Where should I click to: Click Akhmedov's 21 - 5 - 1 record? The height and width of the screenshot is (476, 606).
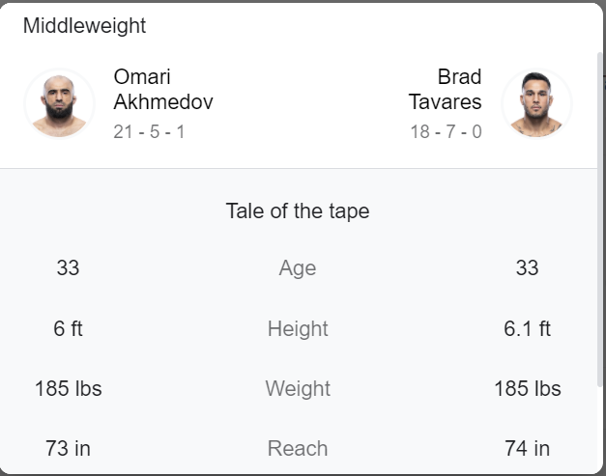tap(149, 131)
